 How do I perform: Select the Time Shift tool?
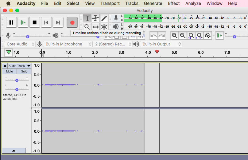click(96, 27)
